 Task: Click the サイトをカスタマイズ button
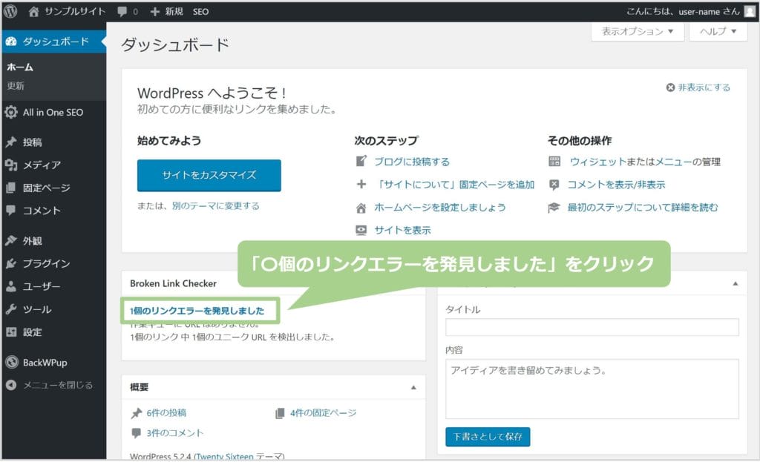(x=209, y=175)
